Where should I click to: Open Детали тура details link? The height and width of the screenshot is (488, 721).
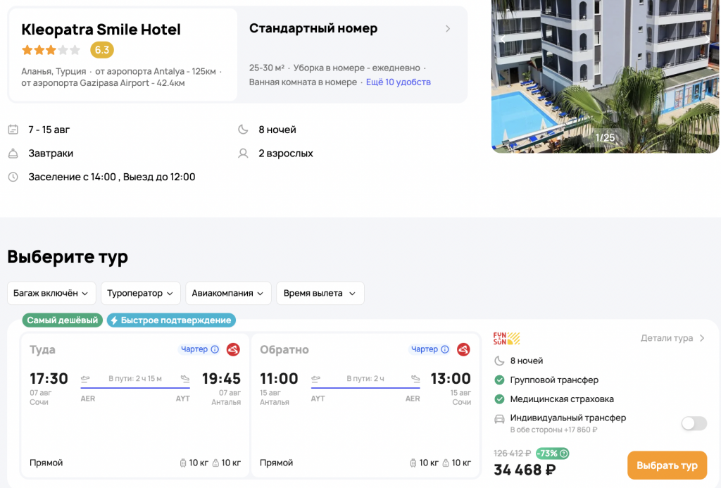pos(672,339)
